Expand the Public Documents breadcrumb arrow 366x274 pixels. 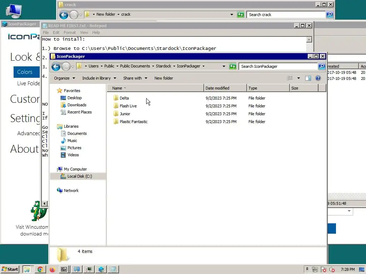pyautogui.click(x=153, y=66)
